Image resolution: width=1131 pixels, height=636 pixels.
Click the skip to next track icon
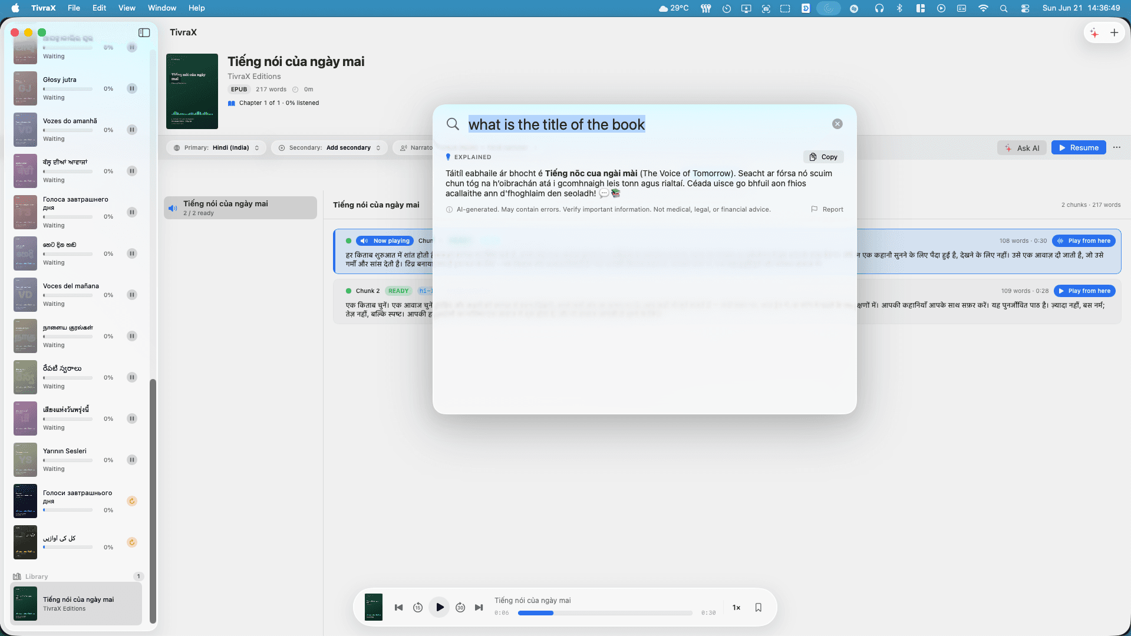479,607
